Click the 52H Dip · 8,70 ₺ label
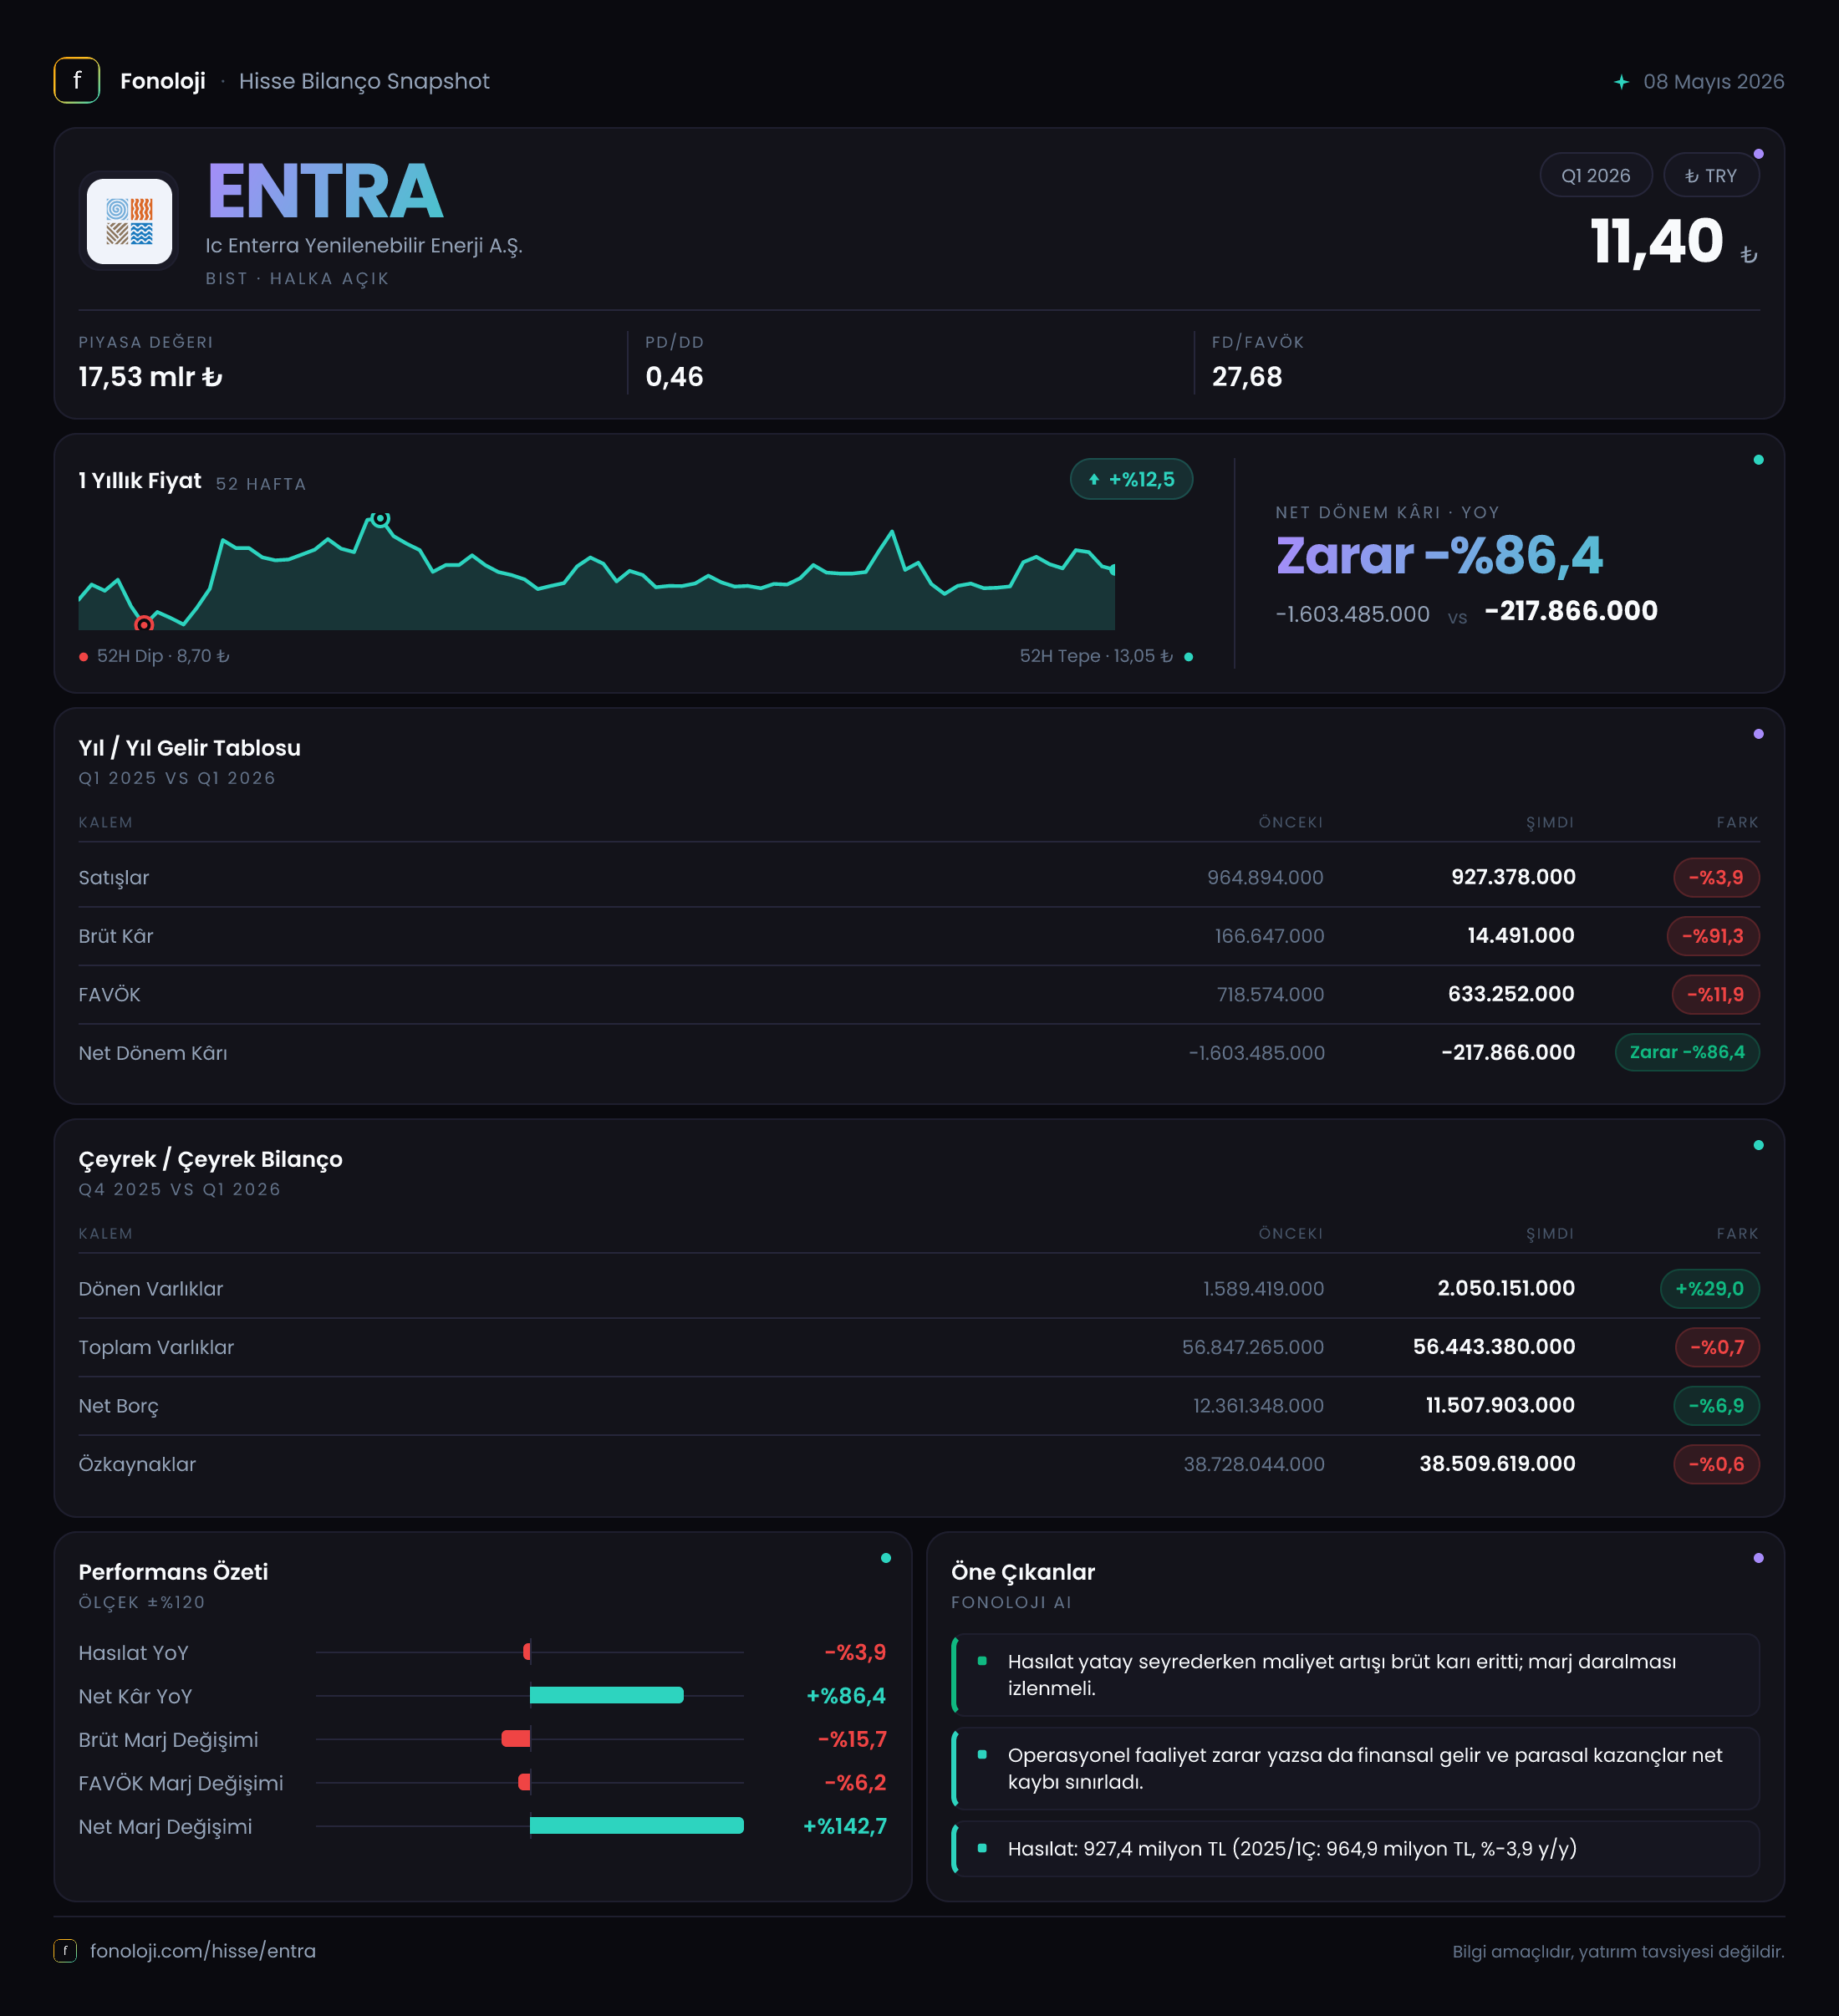The width and height of the screenshot is (1839, 2016). pyautogui.click(x=163, y=656)
